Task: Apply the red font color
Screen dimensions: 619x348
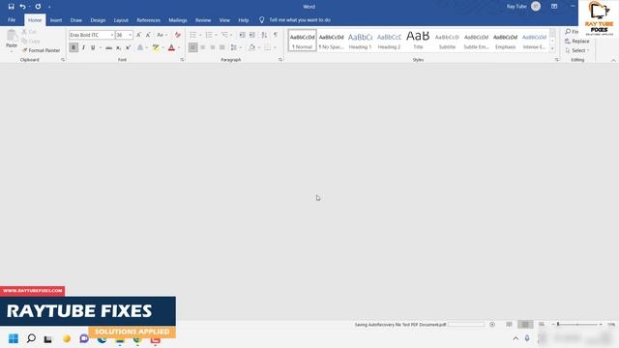Action: point(171,47)
